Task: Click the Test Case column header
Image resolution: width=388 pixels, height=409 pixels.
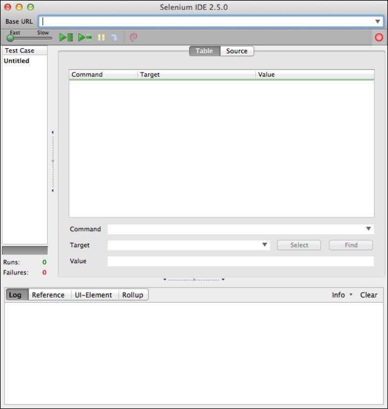Action: (24, 50)
